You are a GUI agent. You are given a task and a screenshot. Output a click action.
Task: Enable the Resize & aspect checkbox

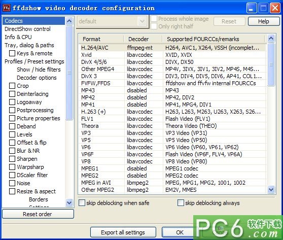12,191
